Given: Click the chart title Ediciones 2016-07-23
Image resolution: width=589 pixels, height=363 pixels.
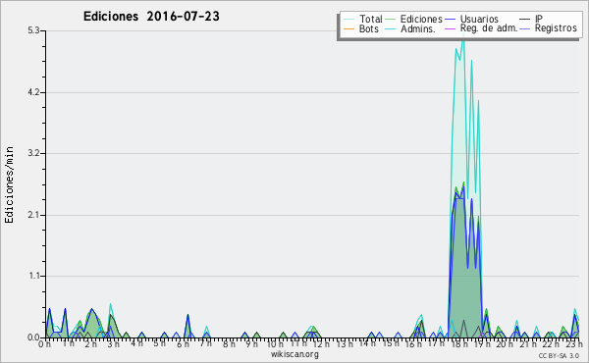Looking at the screenshot, I should coord(151,16).
